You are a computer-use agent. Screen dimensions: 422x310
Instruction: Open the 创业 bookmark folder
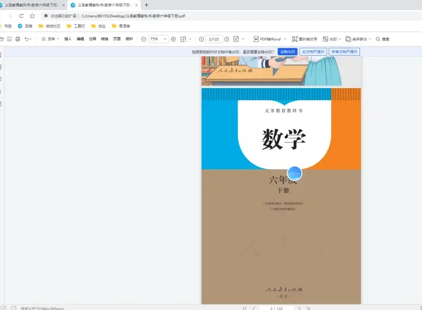coord(98,26)
